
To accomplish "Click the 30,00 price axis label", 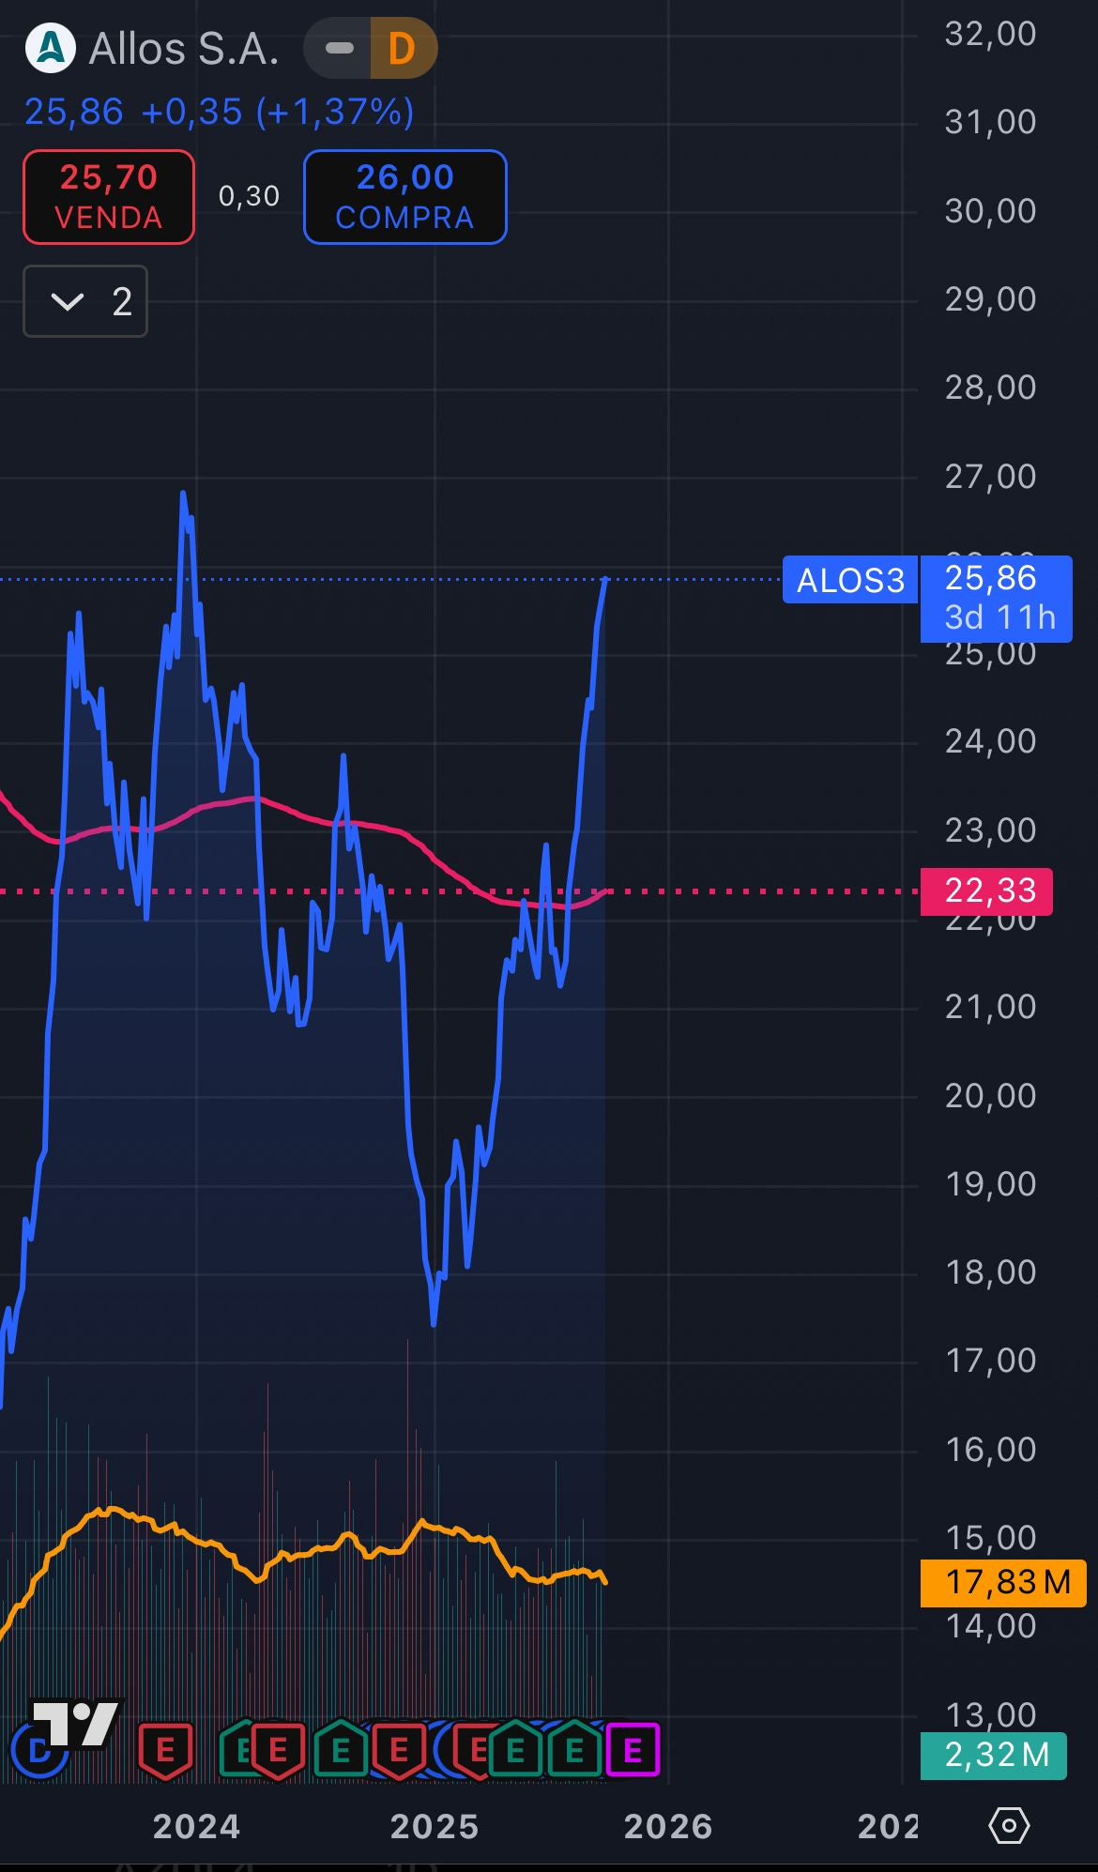I will coord(990,211).
